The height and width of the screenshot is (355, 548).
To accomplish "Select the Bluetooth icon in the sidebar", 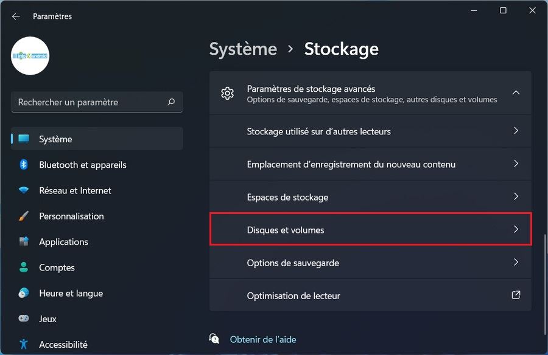I will [24, 165].
